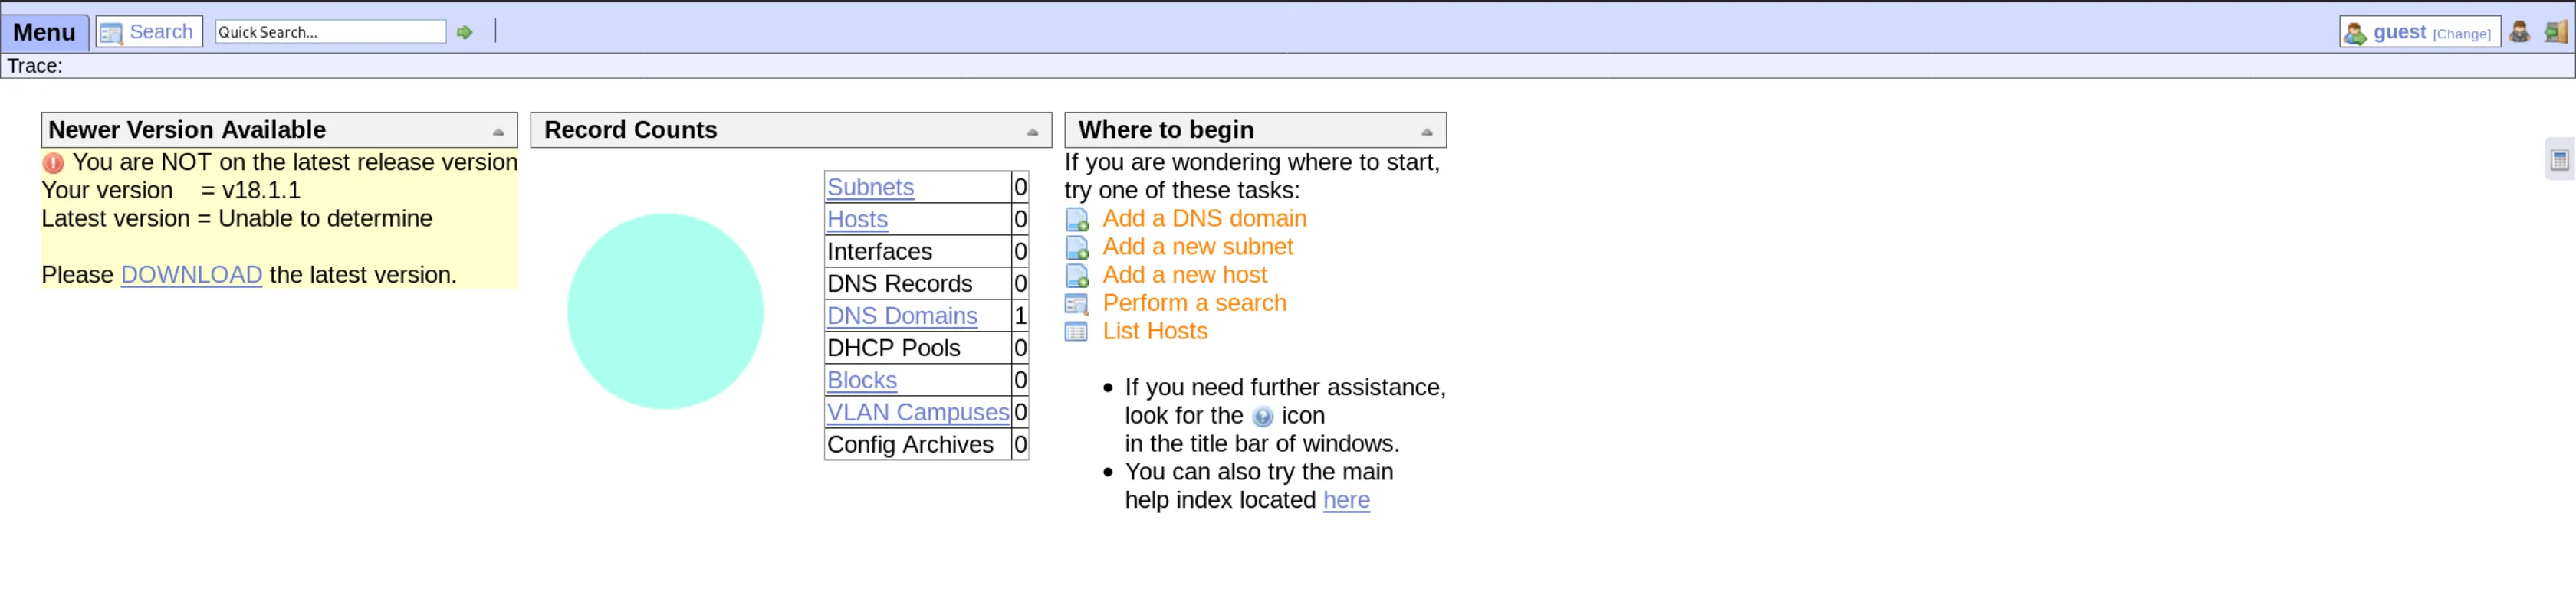The height and width of the screenshot is (605, 2576).
Task: Click the page icon beside Add a DNS domain
Action: (1077, 218)
